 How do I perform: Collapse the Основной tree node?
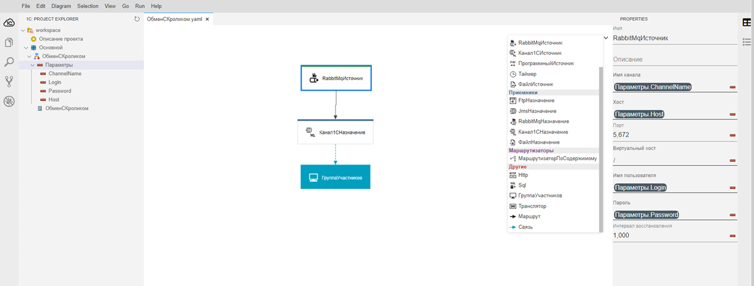tap(26, 47)
